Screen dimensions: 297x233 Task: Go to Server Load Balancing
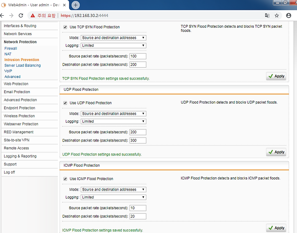pos(22,66)
